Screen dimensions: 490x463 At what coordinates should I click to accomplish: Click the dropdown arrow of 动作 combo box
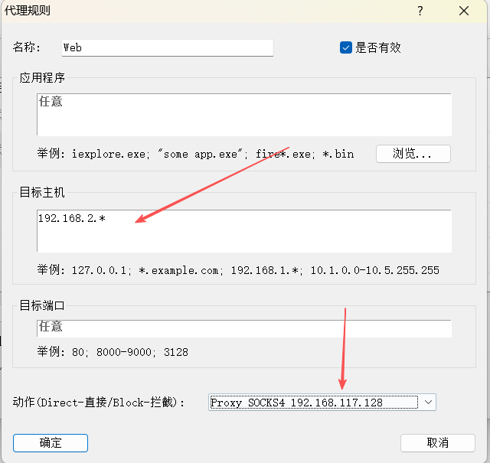pos(428,402)
